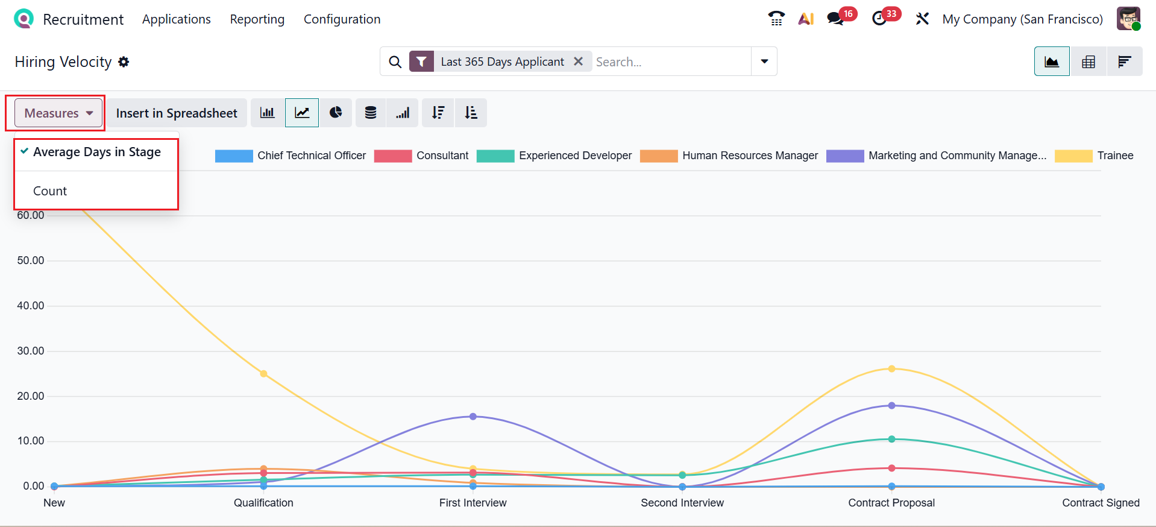This screenshot has width=1156, height=527.
Task: Open the company switcher My Company
Action: 1022,19
